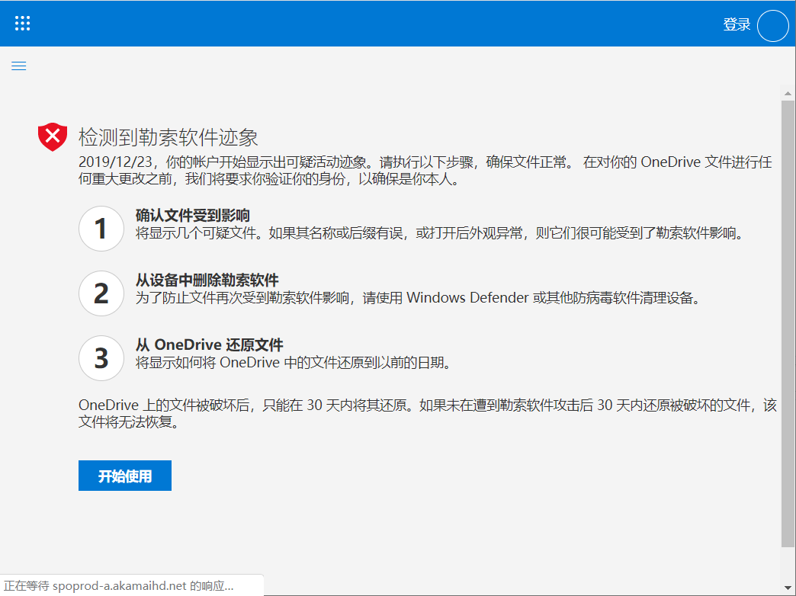This screenshot has width=796, height=596.
Task: Click the red shield warning icon
Action: point(53,136)
